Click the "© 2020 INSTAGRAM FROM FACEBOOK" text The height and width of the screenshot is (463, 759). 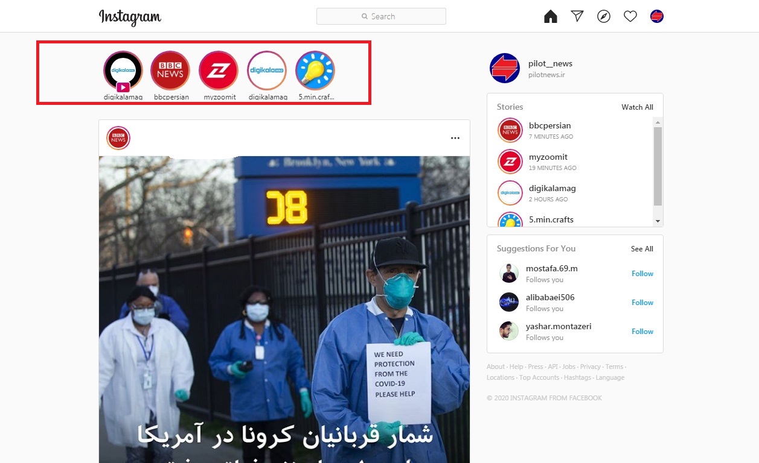pyautogui.click(x=544, y=398)
